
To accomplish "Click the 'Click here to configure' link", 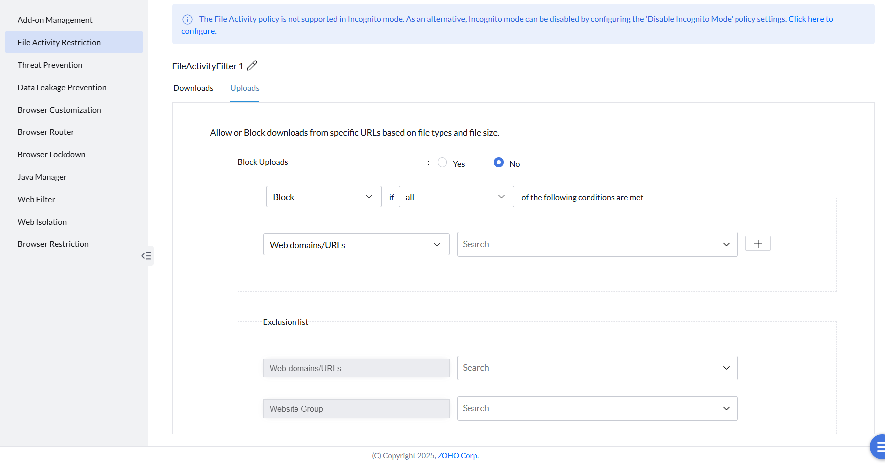I will (x=810, y=19).
